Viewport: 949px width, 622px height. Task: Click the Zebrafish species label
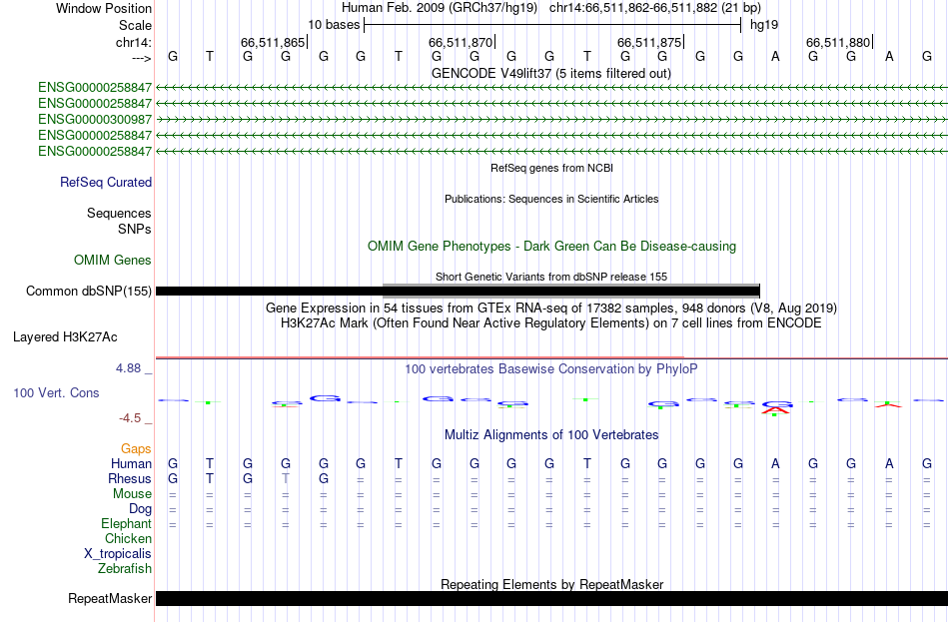[125, 569]
